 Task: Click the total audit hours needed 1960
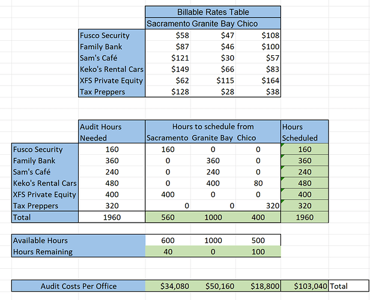point(112,217)
